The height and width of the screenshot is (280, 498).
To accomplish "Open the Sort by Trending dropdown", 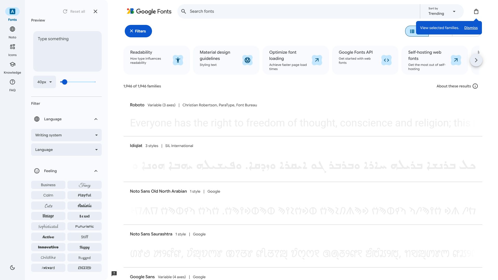I will [x=442, y=11].
